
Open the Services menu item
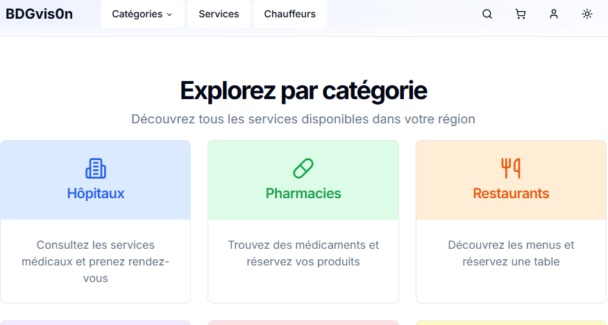[219, 14]
